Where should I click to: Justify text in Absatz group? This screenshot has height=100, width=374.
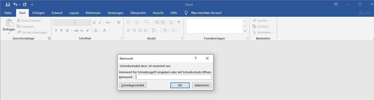click(146, 30)
